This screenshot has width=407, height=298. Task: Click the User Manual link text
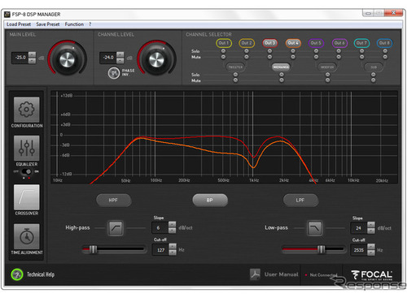coord(282,274)
